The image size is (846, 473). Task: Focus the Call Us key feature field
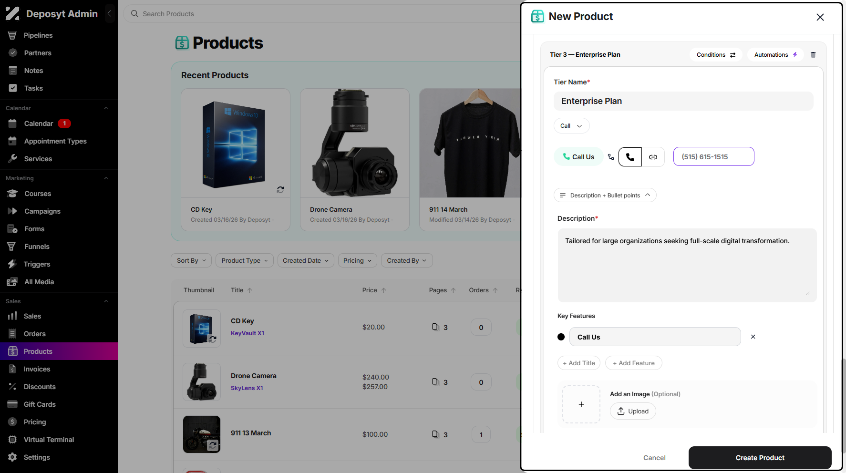point(655,337)
